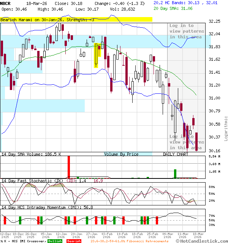Screen dimensions: 228x243
Task: Click the Logarithmic scale label
Action: (226, 128)
